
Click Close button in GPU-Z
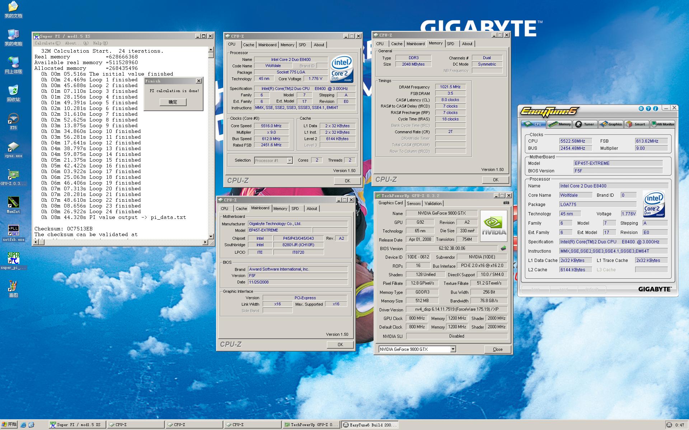coord(497,349)
